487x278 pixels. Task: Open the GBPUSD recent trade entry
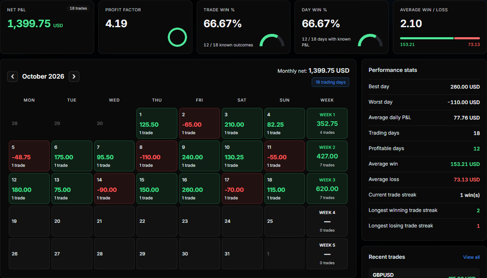coord(424,274)
